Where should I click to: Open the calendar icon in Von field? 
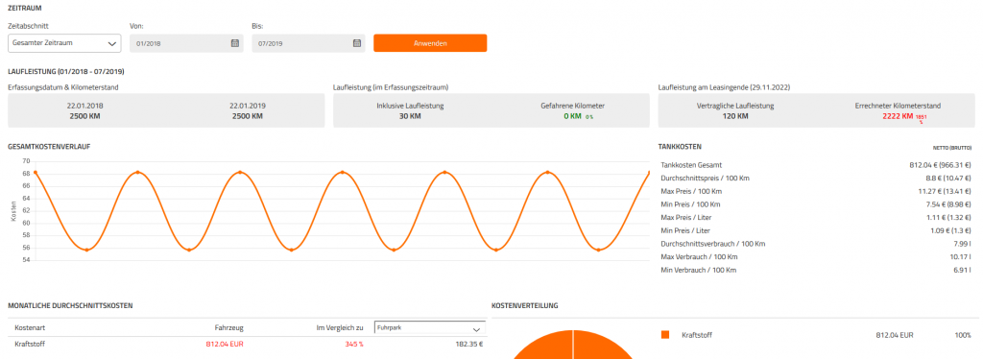pyautogui.click(x=235, y=43)
